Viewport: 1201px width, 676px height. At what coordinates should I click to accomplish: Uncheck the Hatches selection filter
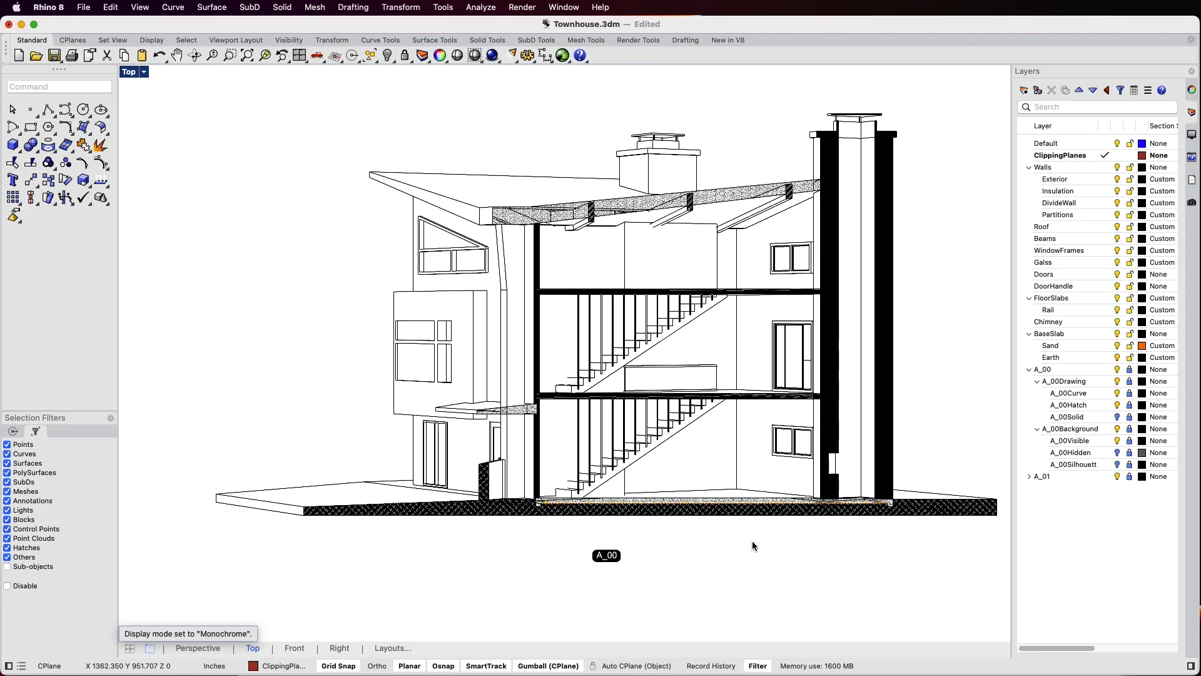point(8,548)
